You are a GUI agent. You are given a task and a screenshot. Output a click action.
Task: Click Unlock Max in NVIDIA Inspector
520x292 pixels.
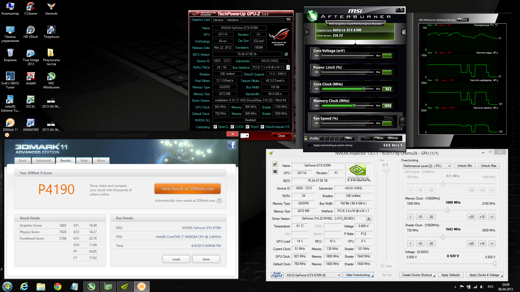tap(489, 166)
